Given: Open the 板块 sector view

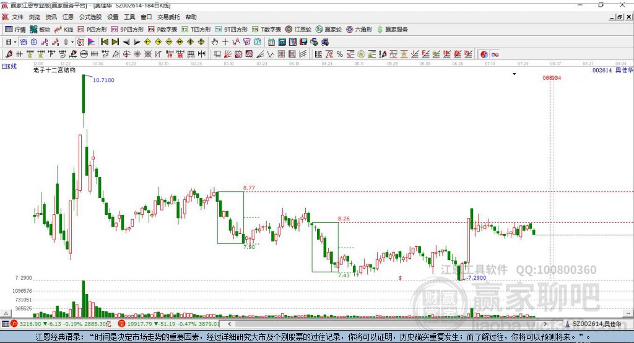Looking at the screenshot, I should tap(40, 30).
